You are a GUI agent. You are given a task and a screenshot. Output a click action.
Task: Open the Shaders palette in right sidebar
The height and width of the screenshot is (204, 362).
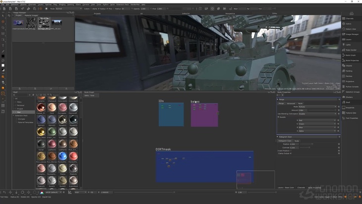348,97
